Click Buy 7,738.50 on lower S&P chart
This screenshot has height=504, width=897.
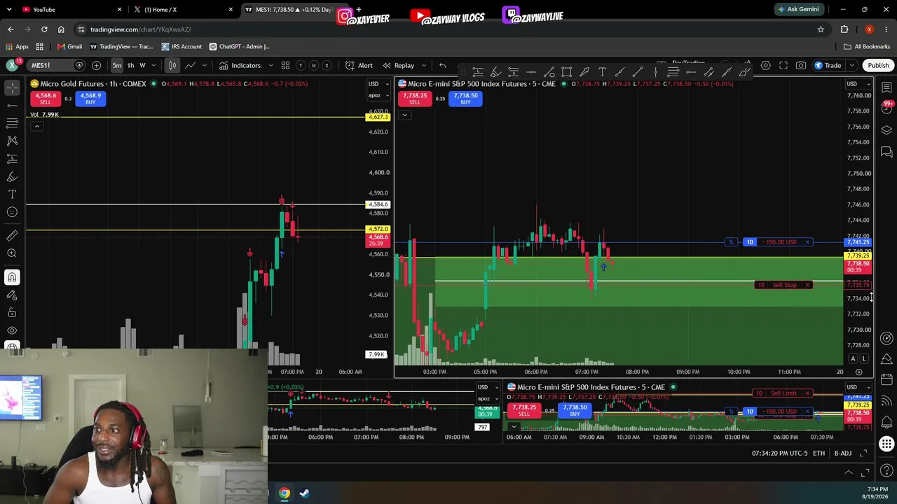coord(575,410)
